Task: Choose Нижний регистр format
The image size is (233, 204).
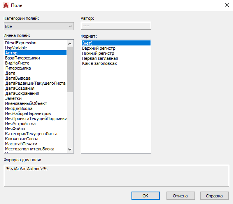Action: coord(116,53)
